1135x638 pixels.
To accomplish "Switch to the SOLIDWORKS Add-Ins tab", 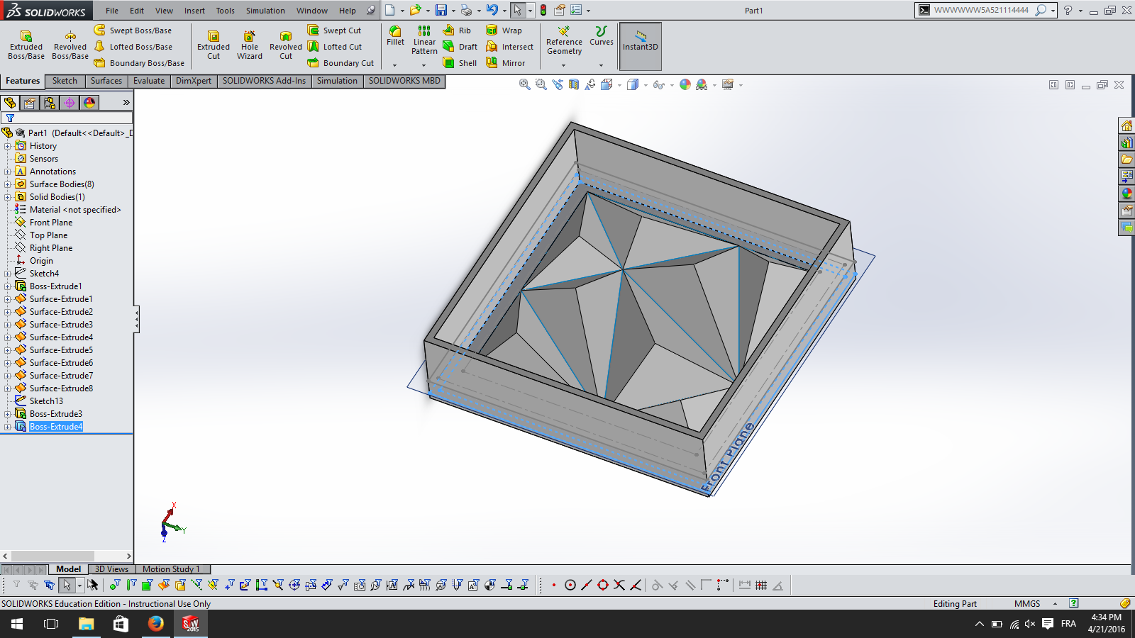I will [x=264, y=81].
